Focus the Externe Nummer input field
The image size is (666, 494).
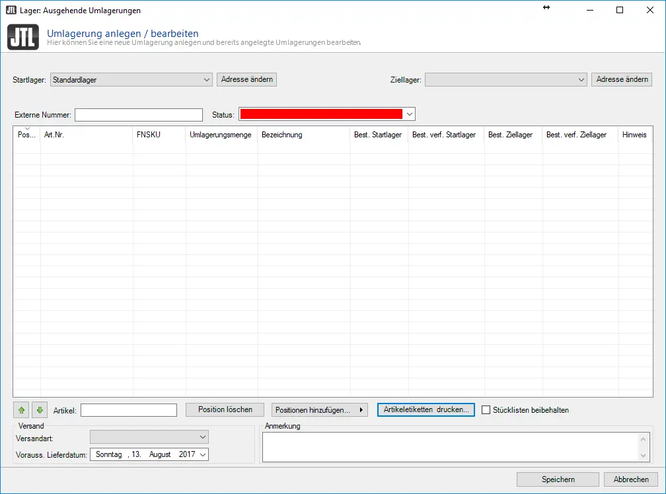tap(139, 115)
